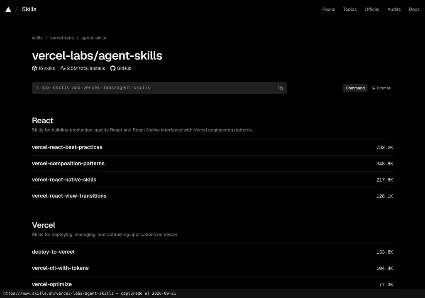Screen dimensions: 425x298
Task: Click the Vercel section heading
Action: click(x=43, y=225)
